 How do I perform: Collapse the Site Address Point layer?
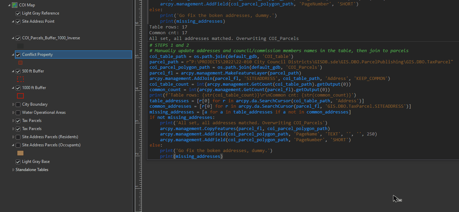pyautogui.click(x=13, y=22)
